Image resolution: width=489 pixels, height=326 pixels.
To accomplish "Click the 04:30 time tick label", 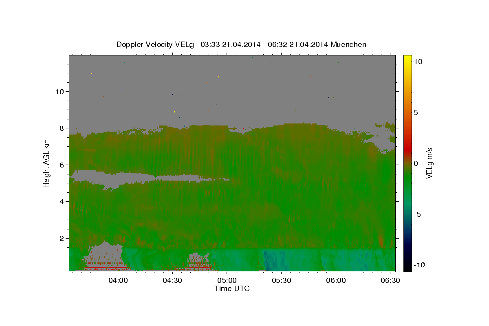I will pos(172,281).
